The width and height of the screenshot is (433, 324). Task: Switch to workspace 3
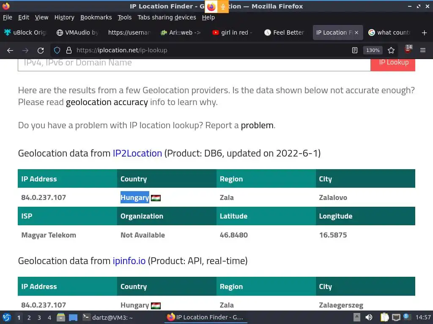[39, 318]
